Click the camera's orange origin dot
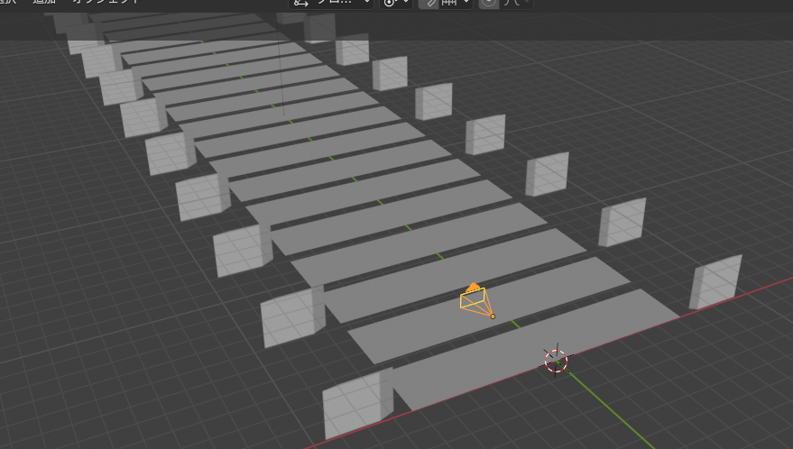This screenshot has width=793, height=449. point(492,316)
